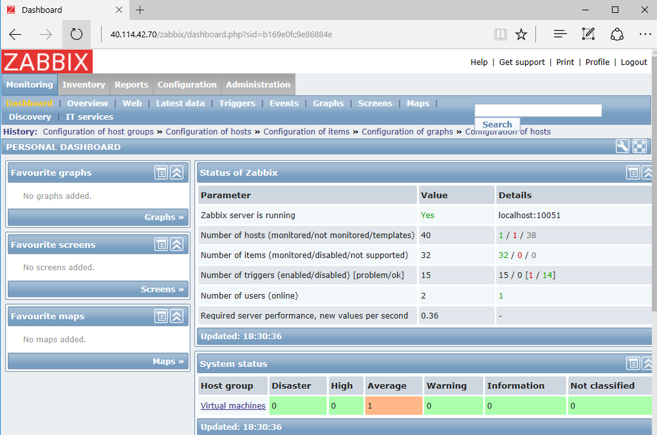Open history link Configuration of host groups
The height and width of the screenshot is (435, 657).
pos(98,131)
